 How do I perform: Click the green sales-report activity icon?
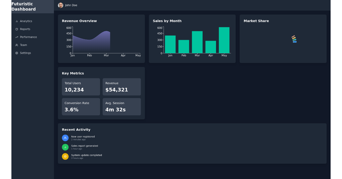65,147
